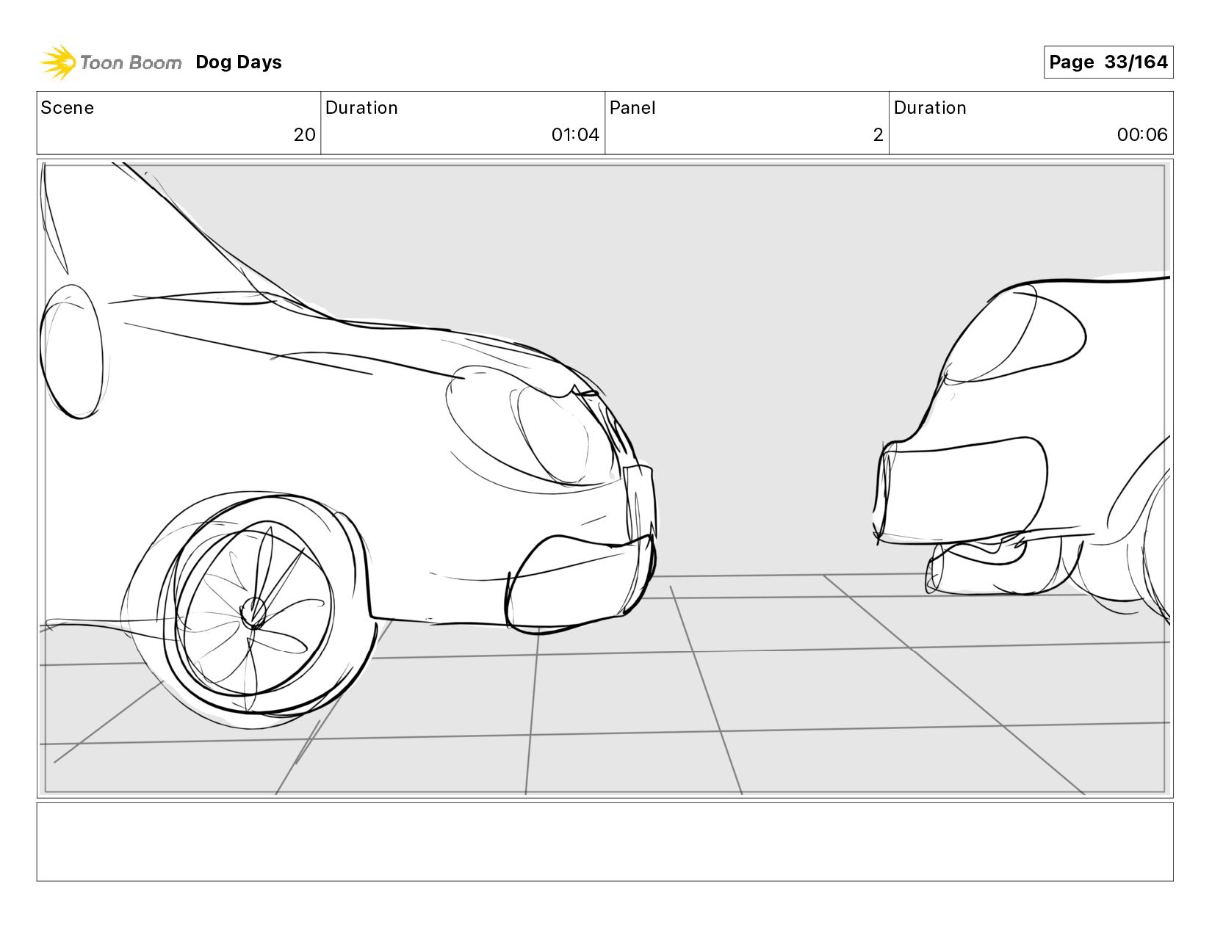Click the 'Page 33/164' box
Image resolution: width=1212 pixels, height=936 pixels.
tap(1108, 62)
